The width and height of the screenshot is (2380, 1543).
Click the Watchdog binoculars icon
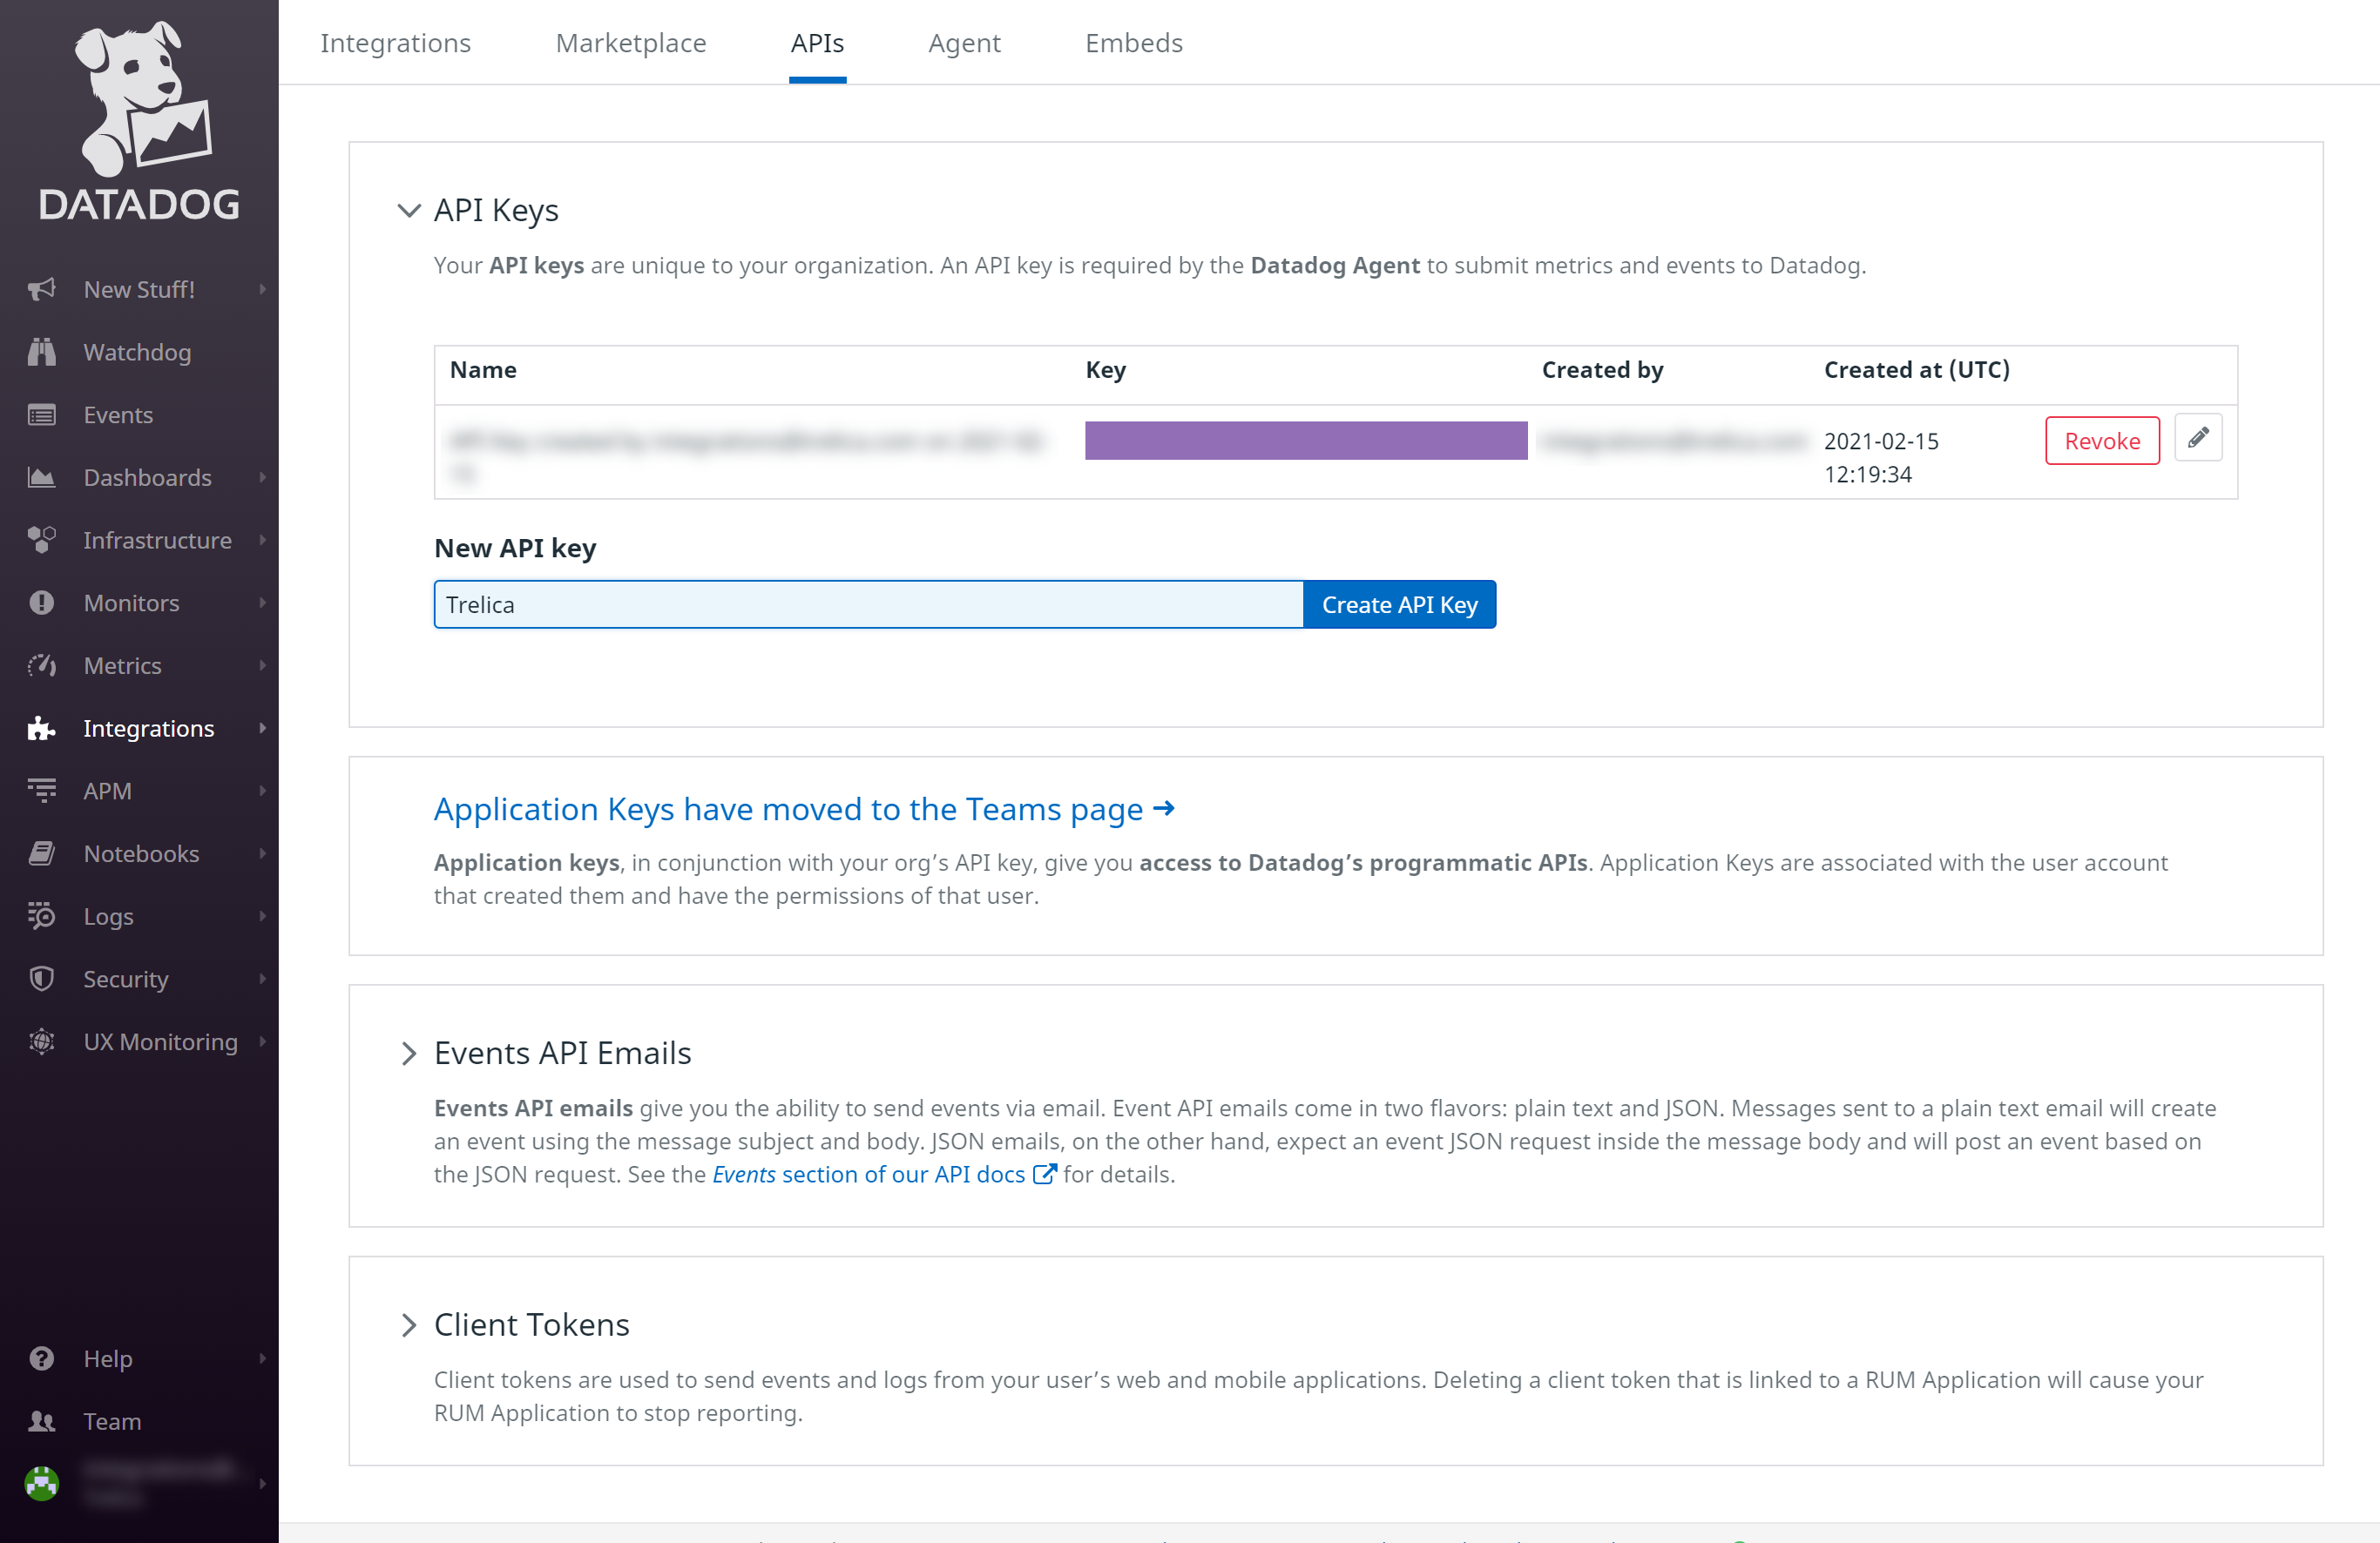41,352
